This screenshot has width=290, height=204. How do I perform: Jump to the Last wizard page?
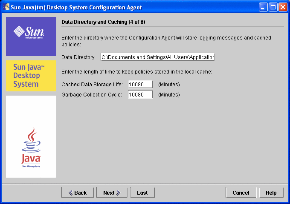(x=142, y=193)
